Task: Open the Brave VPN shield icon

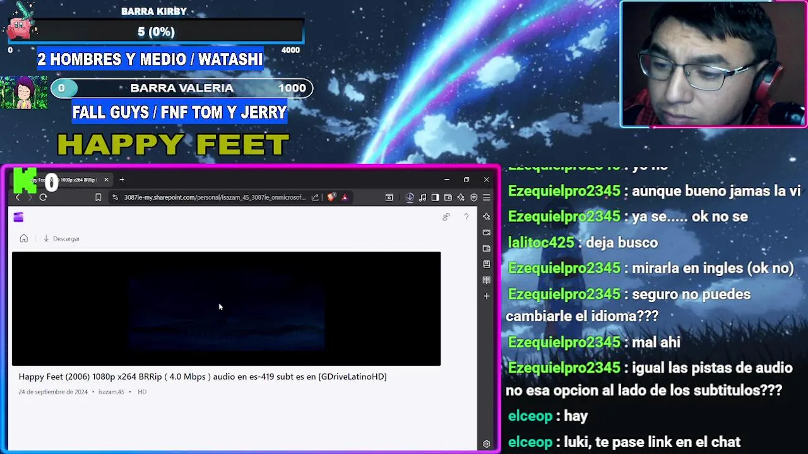Action: [473, 197]
